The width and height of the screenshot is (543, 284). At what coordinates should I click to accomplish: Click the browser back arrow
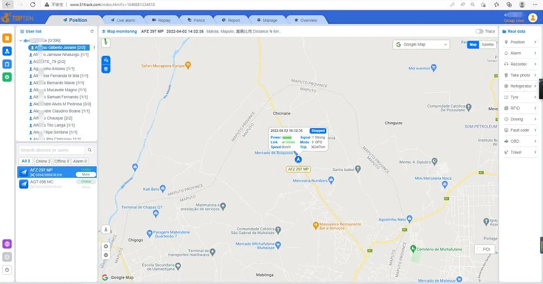pyautogui.click(x=8, y=4)
